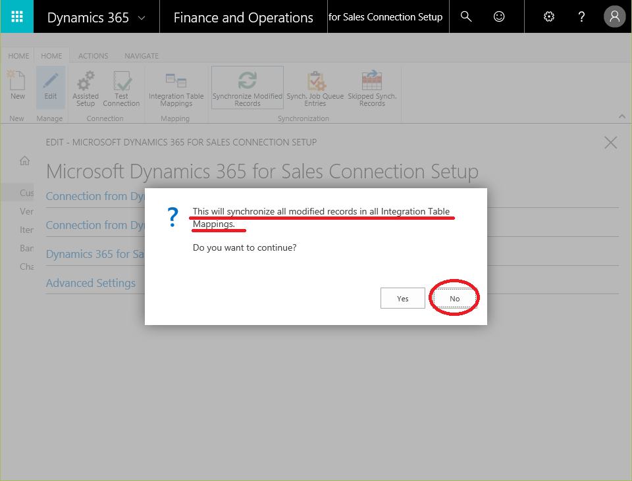The width and height of the screenshot is (632, 481).
Task: Open the help question mark
Action: click(581, 16)
